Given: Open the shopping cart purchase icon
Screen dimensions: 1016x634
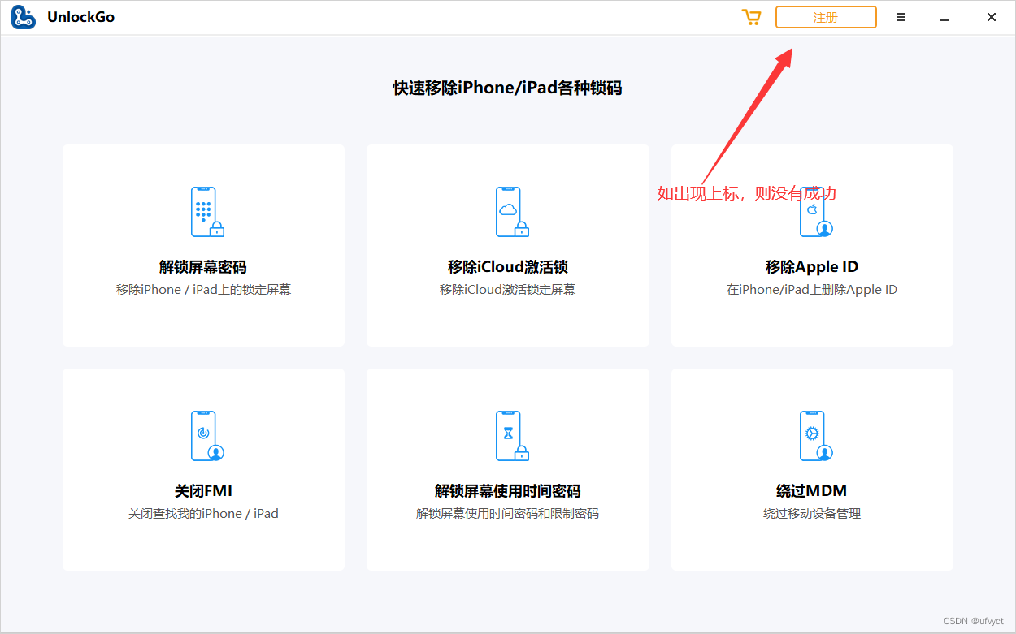Looking at the screenshot, I should point(751,17).
